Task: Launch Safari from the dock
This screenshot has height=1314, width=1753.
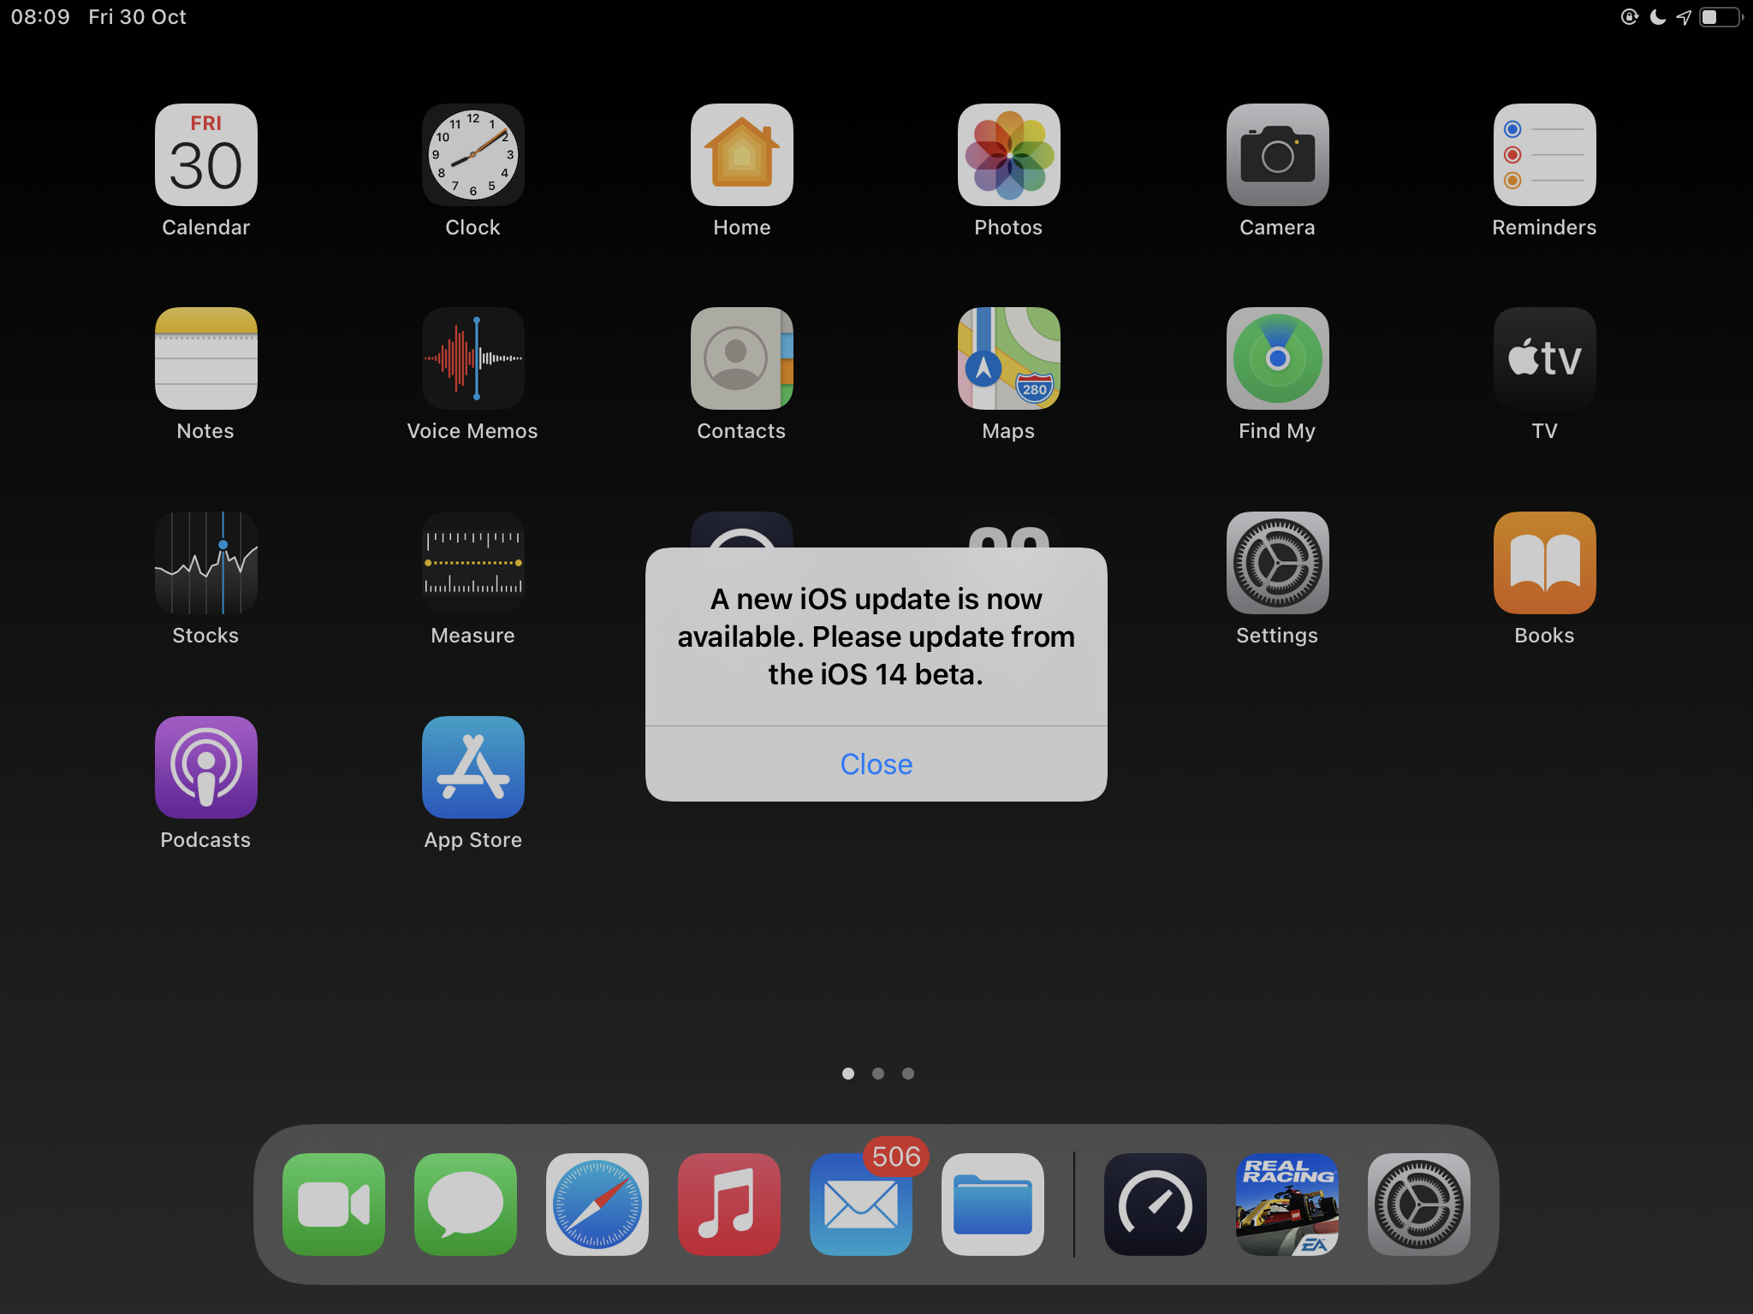Action: click(597, 1204)
